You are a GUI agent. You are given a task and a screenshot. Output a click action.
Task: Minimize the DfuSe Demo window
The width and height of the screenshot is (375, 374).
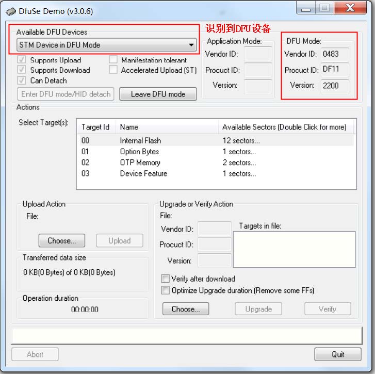coord(306,9)
